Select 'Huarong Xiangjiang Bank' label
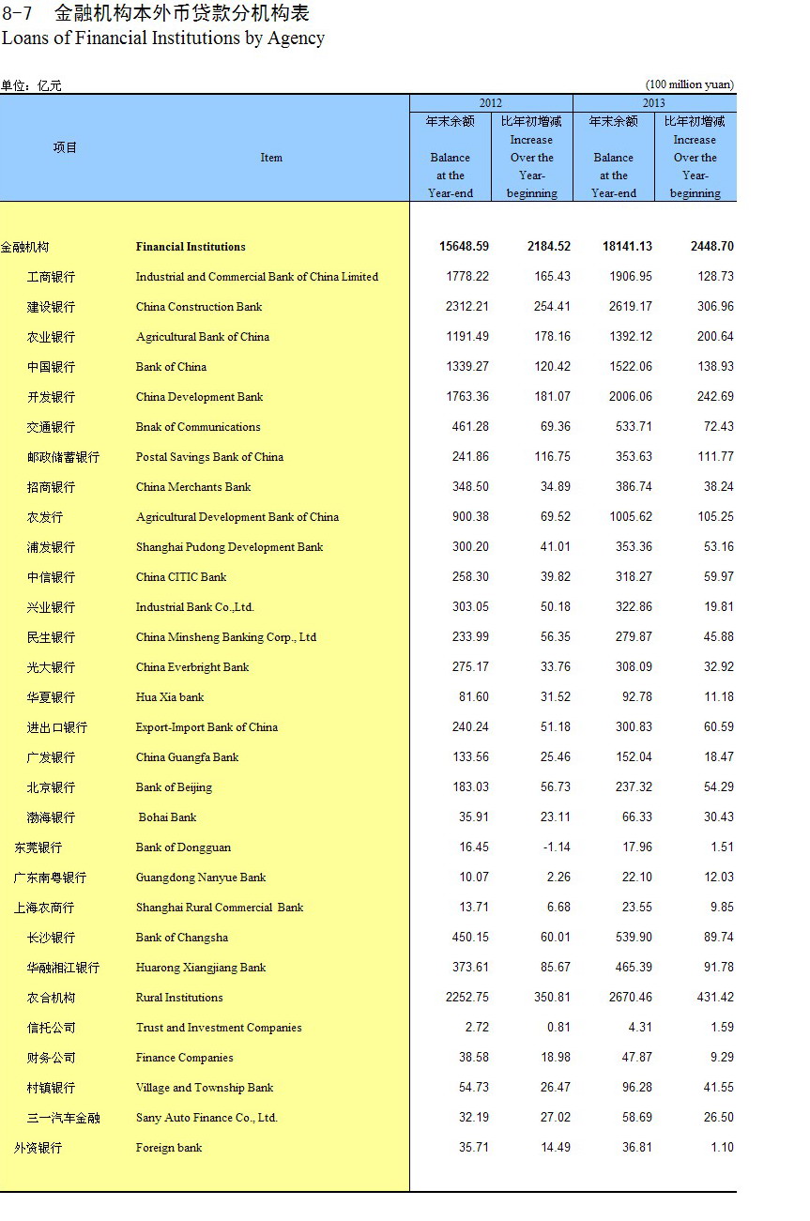 pos(201,968)
